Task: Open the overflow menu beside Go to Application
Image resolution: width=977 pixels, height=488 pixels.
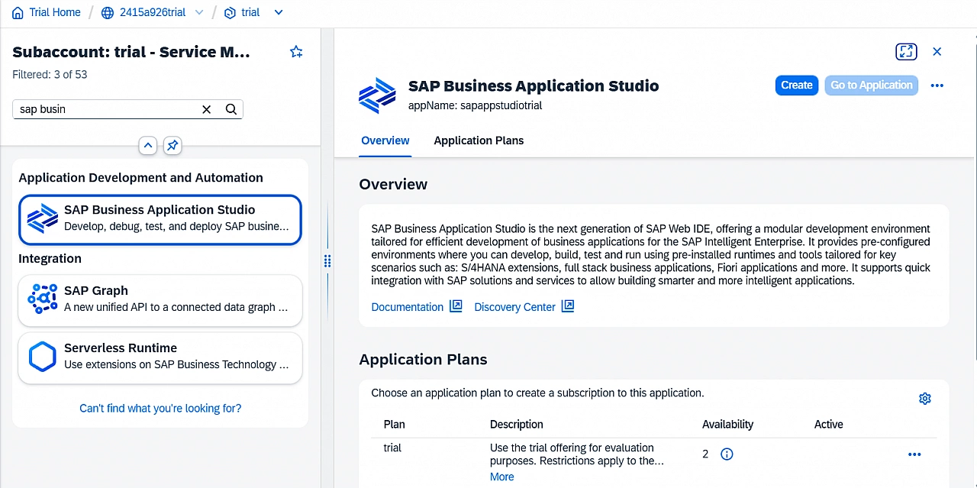Action: [937, 86]
